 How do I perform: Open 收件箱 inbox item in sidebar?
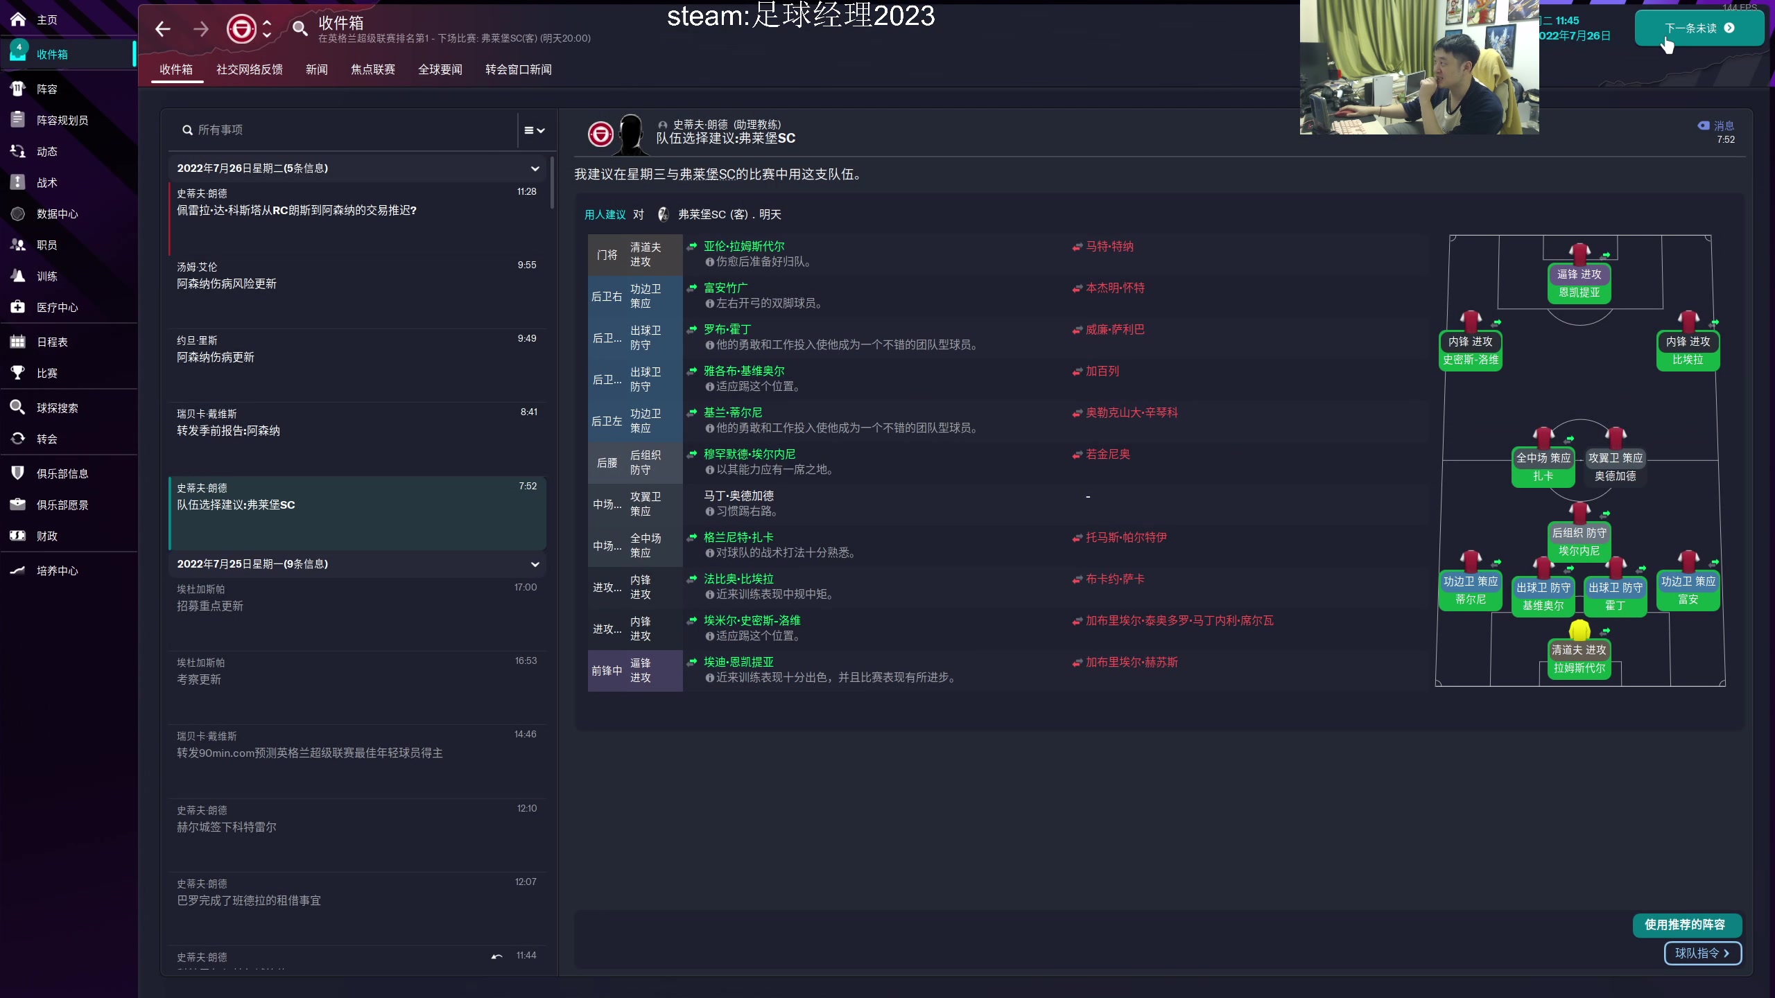(x=68, y=54)
